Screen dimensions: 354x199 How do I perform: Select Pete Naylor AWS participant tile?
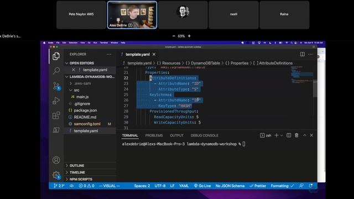pos(81,15)
